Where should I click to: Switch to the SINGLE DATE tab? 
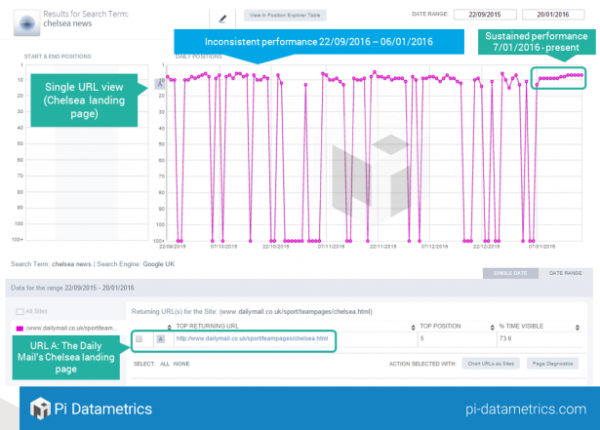(x=510, y=273)
